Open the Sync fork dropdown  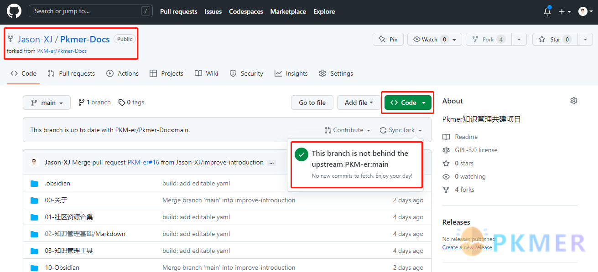(x=401, y=130)
